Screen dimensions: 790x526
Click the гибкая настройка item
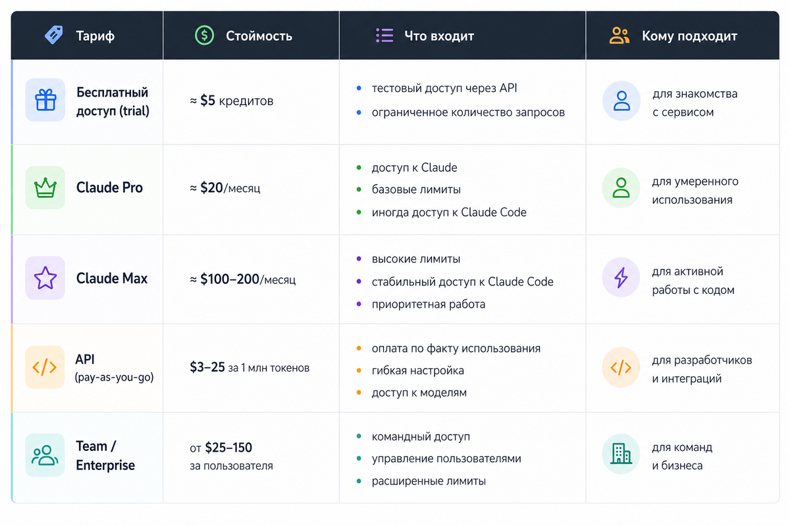point(418,371)
